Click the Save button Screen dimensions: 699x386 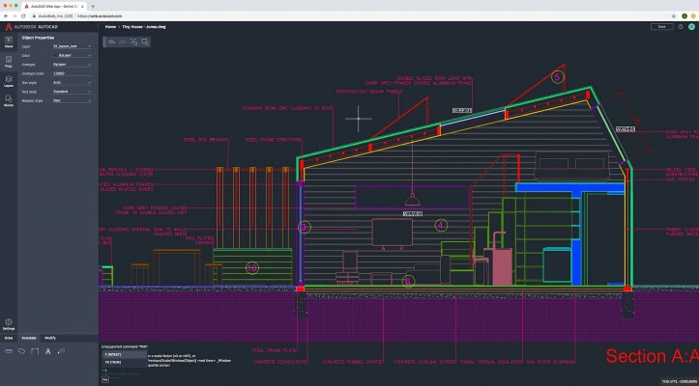[661, 27]
